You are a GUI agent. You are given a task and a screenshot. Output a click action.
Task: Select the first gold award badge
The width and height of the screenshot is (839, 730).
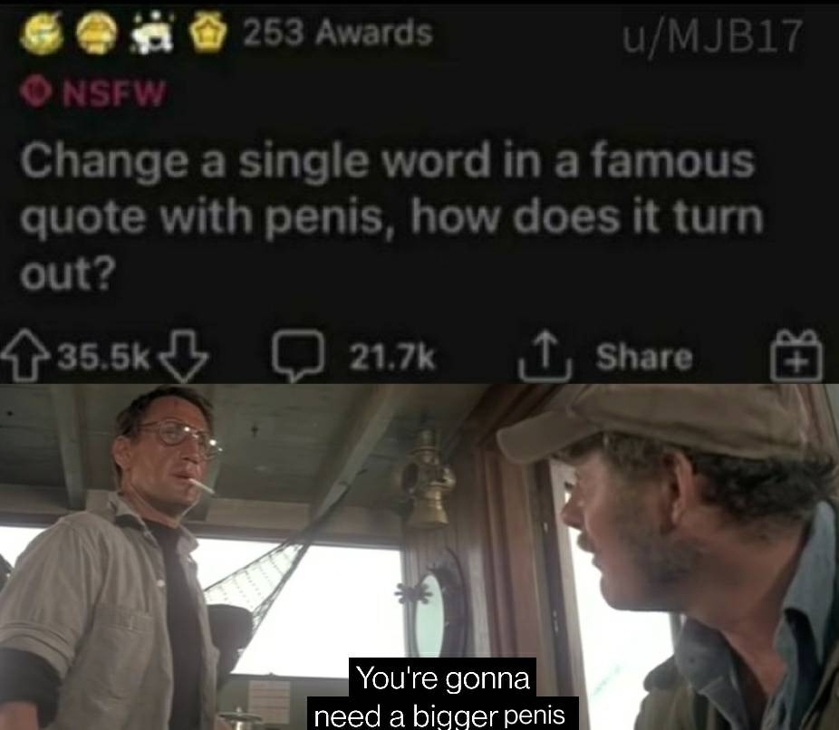pos(41,34)
